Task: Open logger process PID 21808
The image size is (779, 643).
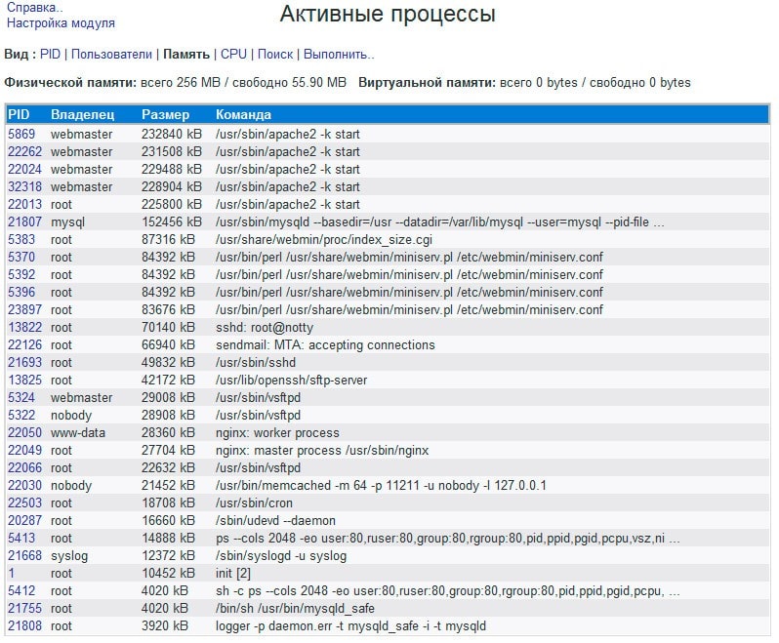Action: (24, 625)
